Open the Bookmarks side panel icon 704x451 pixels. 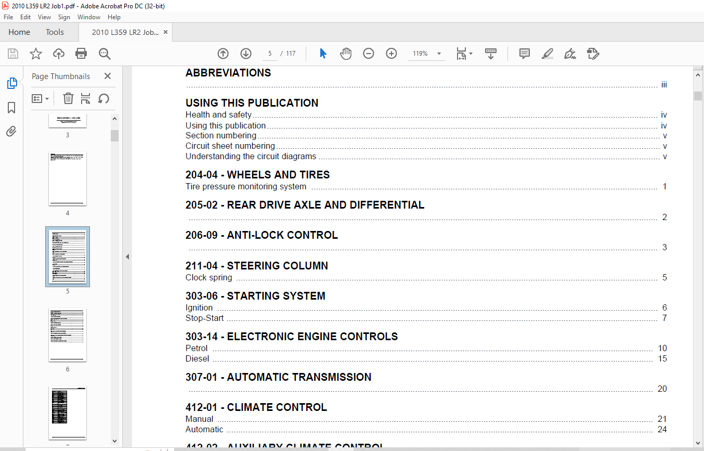point(11,108)
